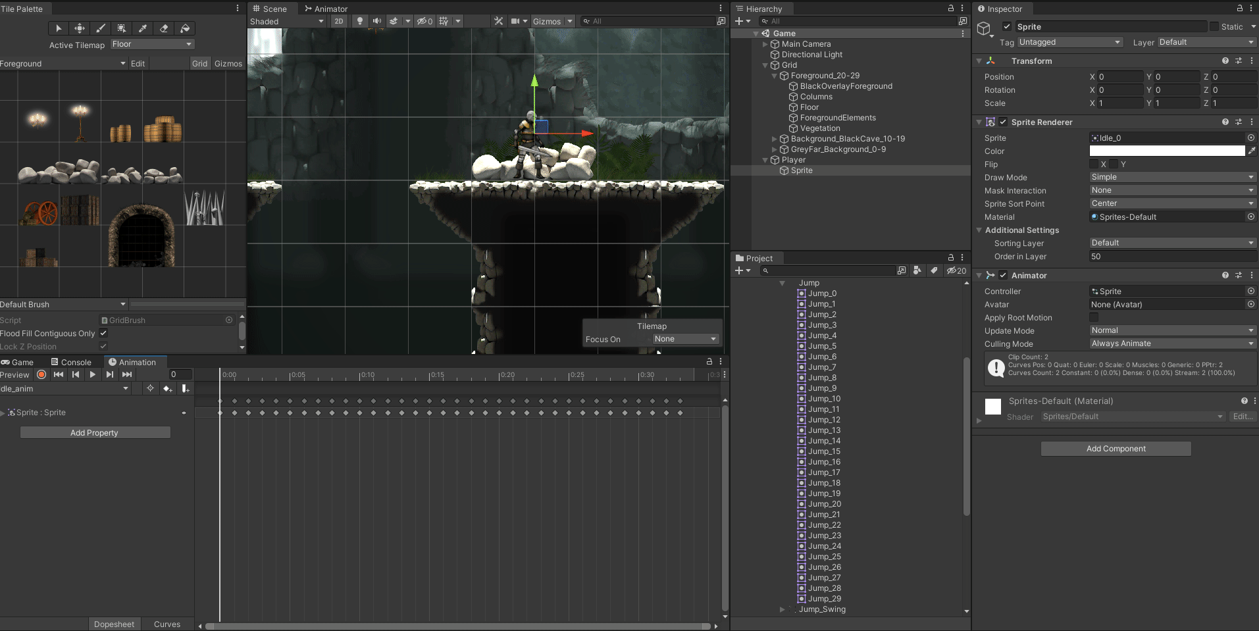Image resolution: width=1259 pixels, height=631 pixels.
Task: Click the Add Component button
Action: [x=1116, y=448]
